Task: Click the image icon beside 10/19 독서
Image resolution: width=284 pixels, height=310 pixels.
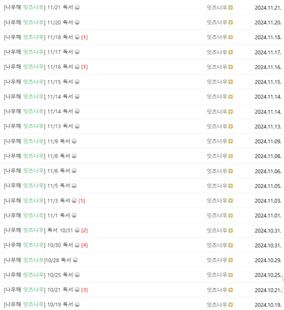Action: (77, 305)
